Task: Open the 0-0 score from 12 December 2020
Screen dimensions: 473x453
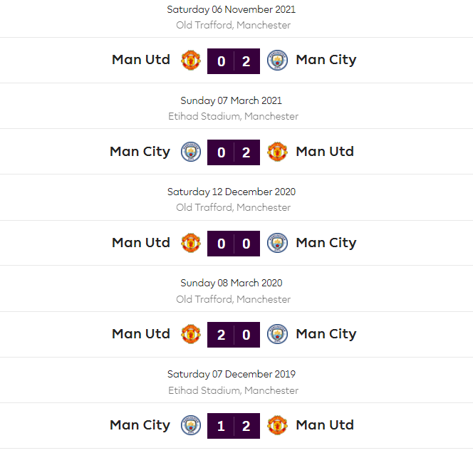Action: point(234,244)
